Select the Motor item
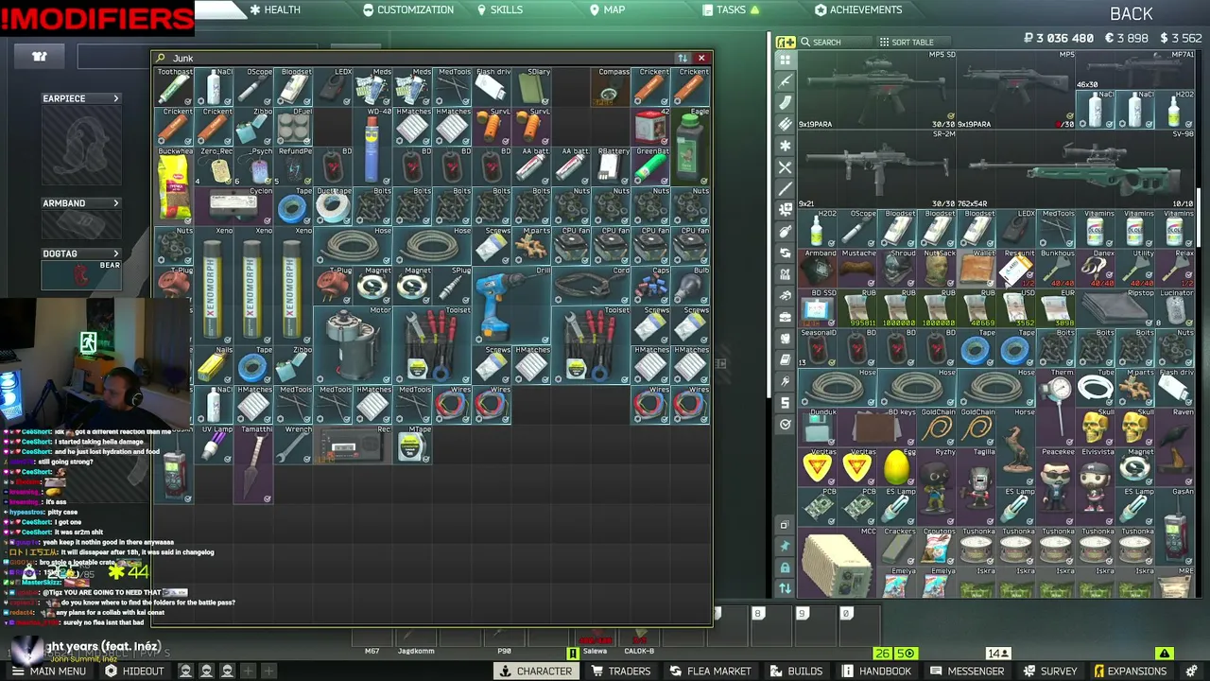This screenshot has height=681, width=1210. (353, 345)
